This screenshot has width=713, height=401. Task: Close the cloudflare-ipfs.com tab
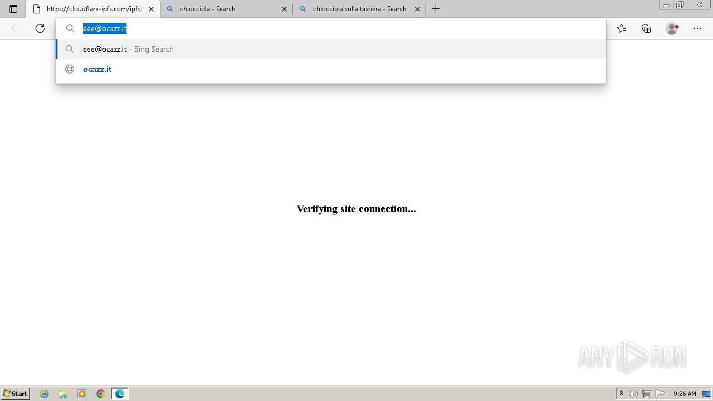point(151,9)
